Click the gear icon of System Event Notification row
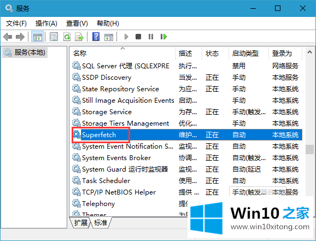This screenshot has width=316, height=241. [x=77, y=146]
